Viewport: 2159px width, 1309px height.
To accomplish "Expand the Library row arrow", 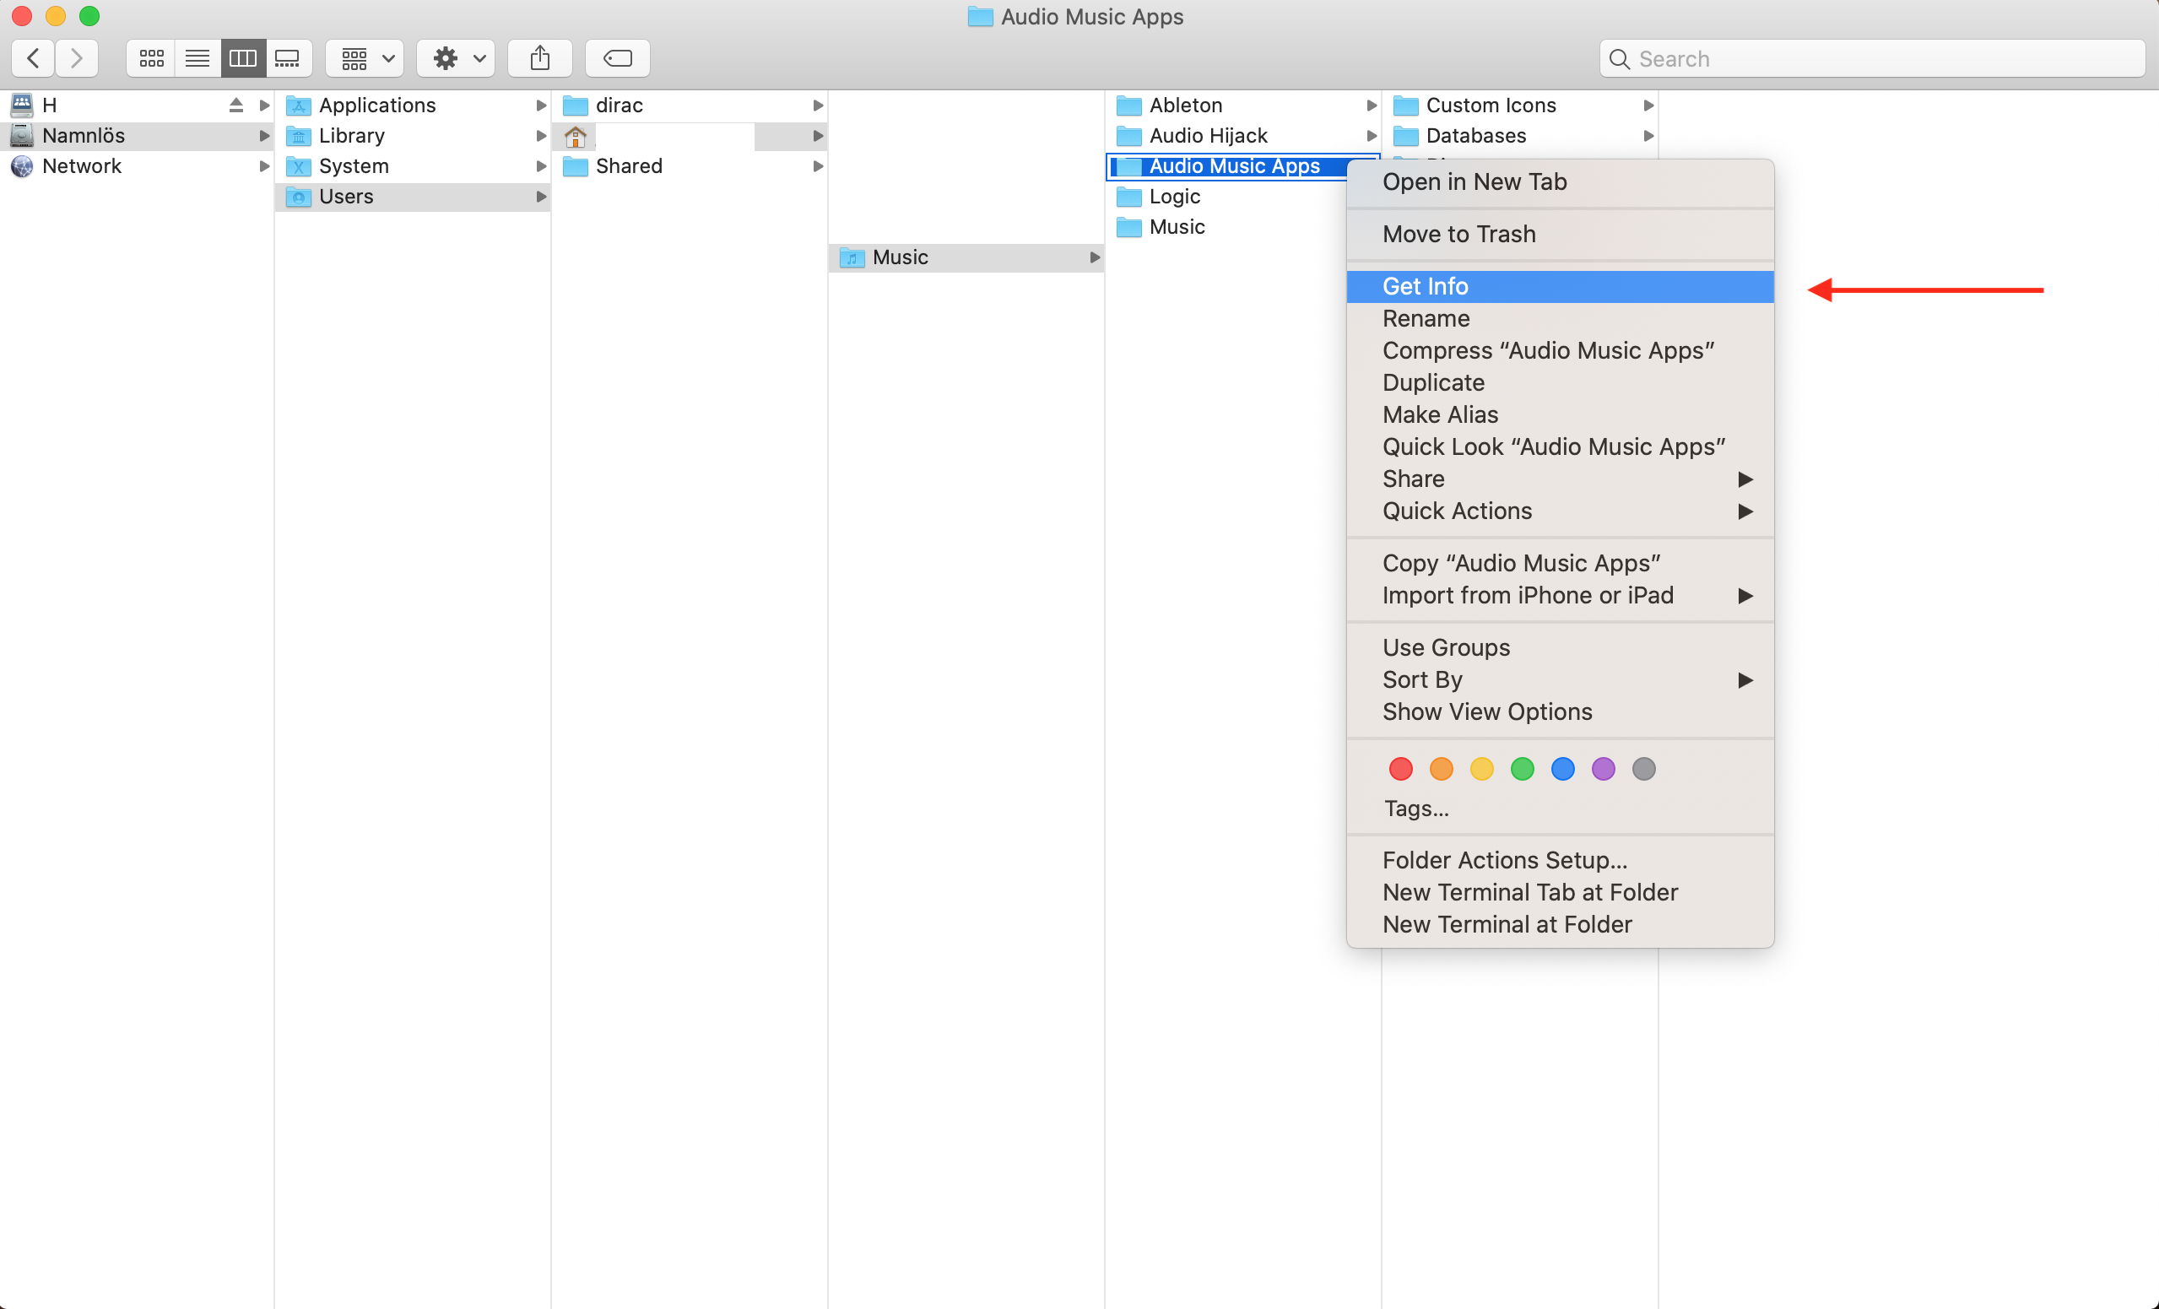I will coord(542,136).
